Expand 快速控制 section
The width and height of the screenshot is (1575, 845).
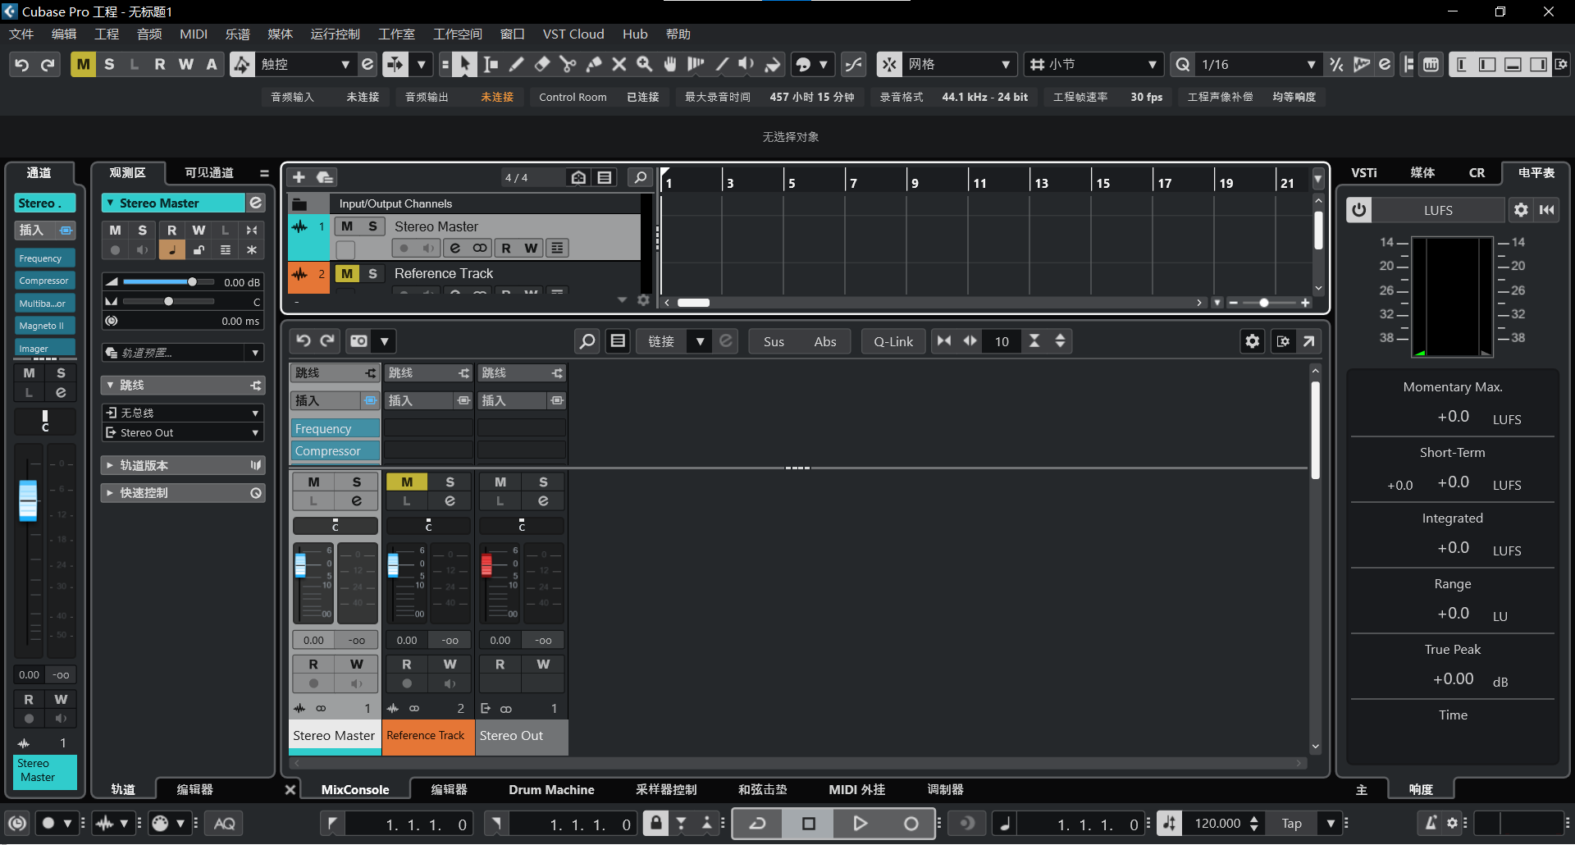tap(183, 493)
